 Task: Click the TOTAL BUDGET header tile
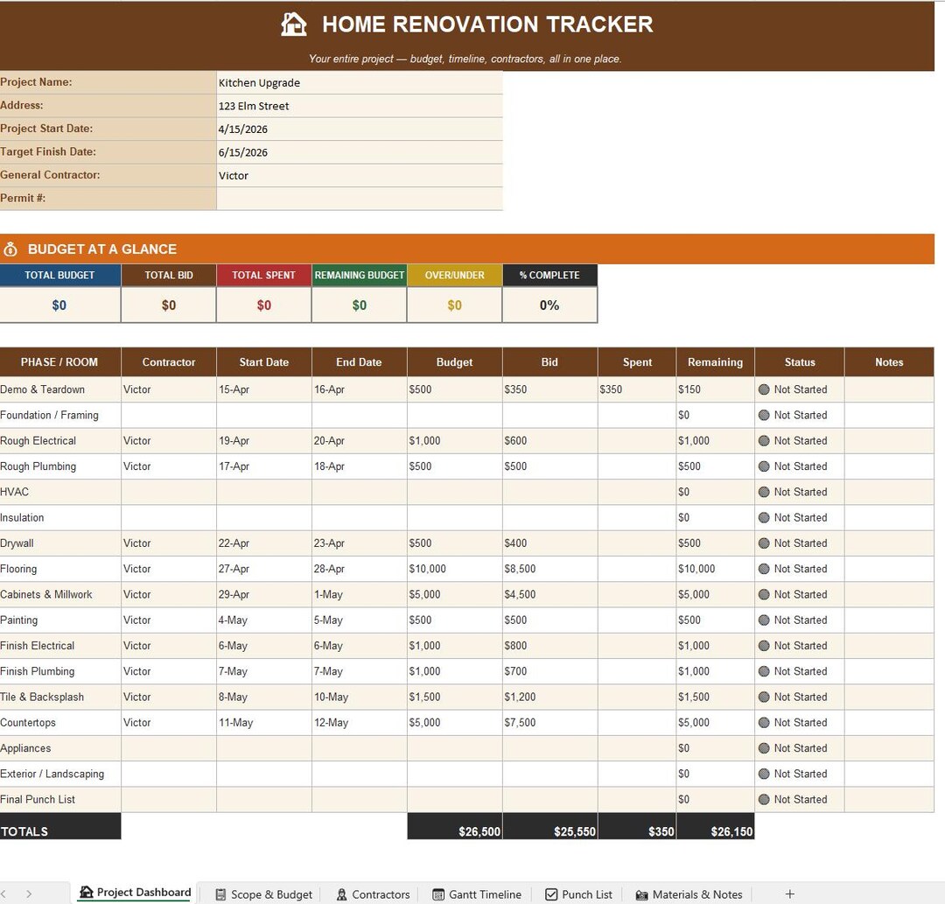click(59, 276)
